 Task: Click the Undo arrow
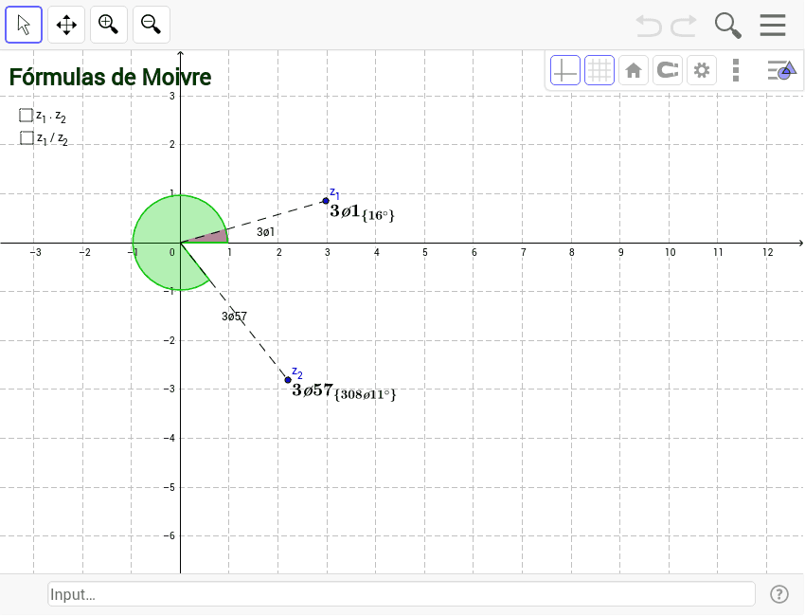point(649,26)
